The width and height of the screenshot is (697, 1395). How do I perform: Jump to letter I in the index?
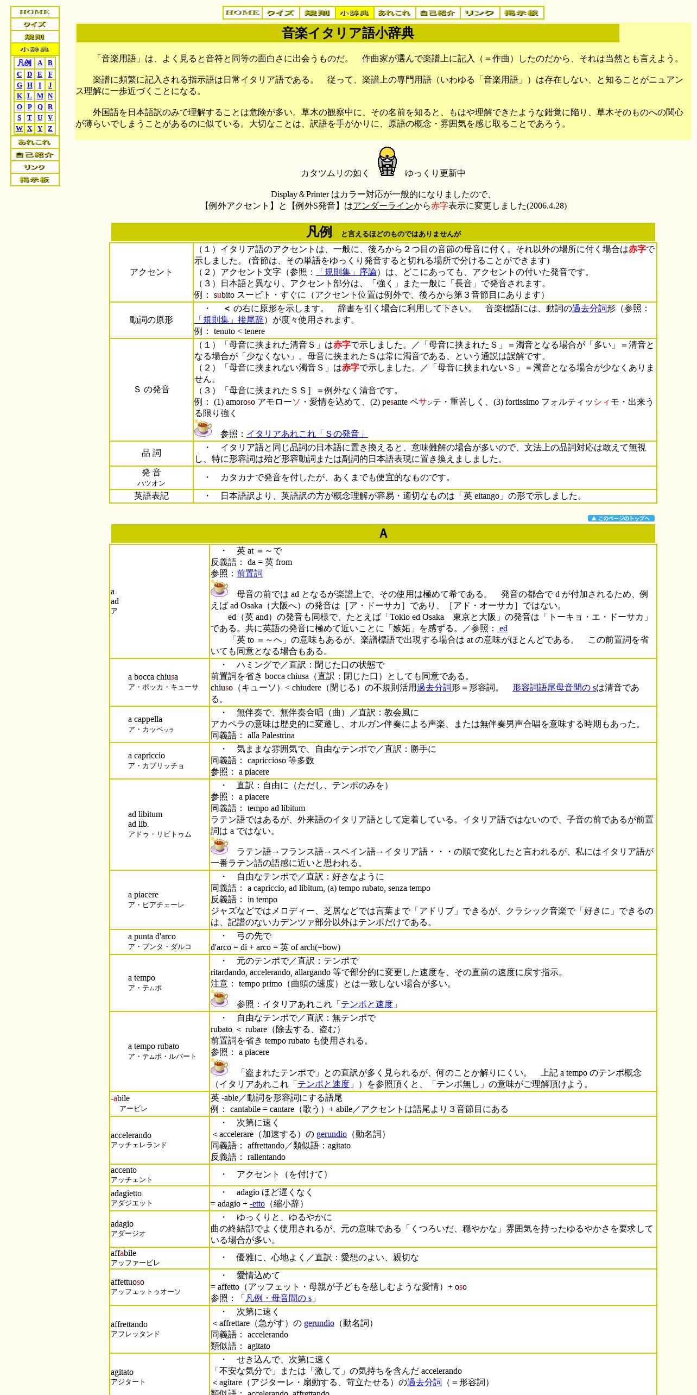(40, 85)
